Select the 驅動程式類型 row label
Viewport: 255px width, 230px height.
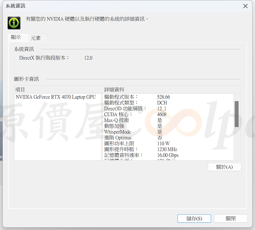pyautogui.click(x=121, y=103)
